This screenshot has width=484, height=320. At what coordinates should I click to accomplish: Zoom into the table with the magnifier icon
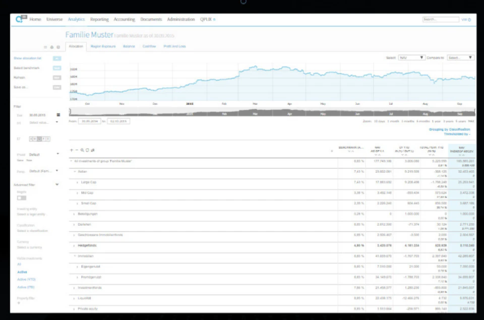tap(82, 150)
